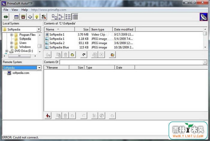
Task: Click the local upload arrow button
Action: pyautogui.click(x=48, y=55)
